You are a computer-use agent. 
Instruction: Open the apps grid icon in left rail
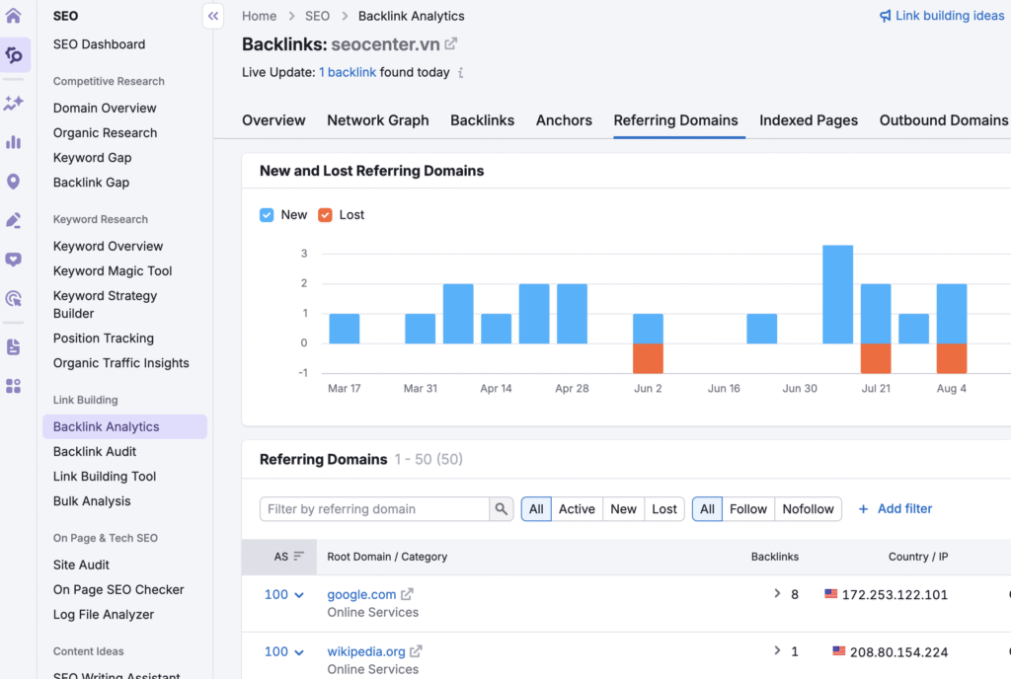pyautogui.click(x=14, y=386)
